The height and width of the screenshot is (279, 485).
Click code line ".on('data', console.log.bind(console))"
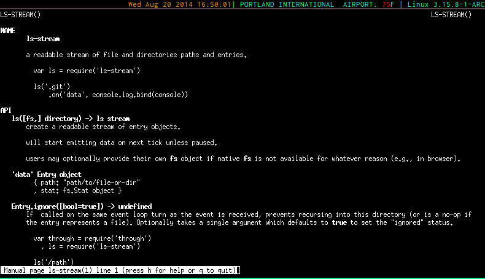click(x=118, y=95)
